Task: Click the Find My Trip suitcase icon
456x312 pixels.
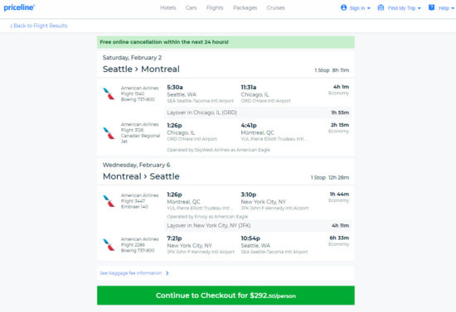Action: coord(381,7)
